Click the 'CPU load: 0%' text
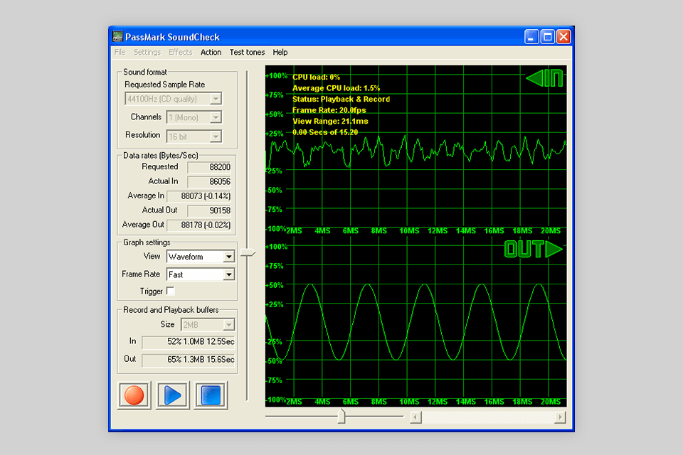This screenshot has height=455, width=683. click(x=316, y=77)
